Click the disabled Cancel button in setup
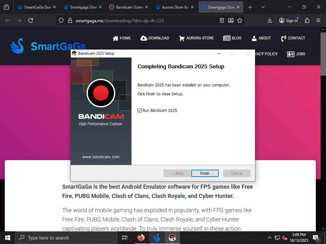Viewport: 326px width, 244px height. point(237,173)
